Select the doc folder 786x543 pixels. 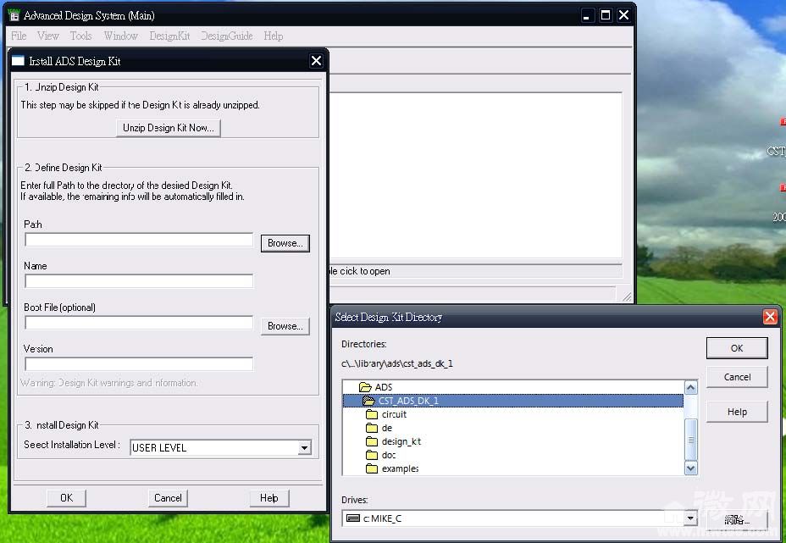point(381,455)
